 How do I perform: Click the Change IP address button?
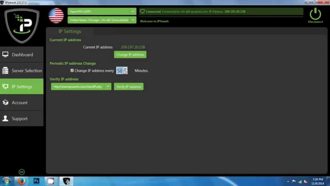(130, 55)
